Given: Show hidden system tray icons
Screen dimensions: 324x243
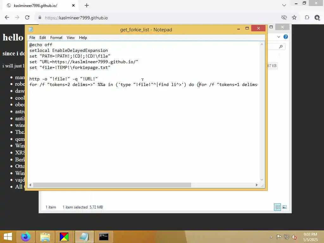Looking at the screenshot, I should click(271, 237).
